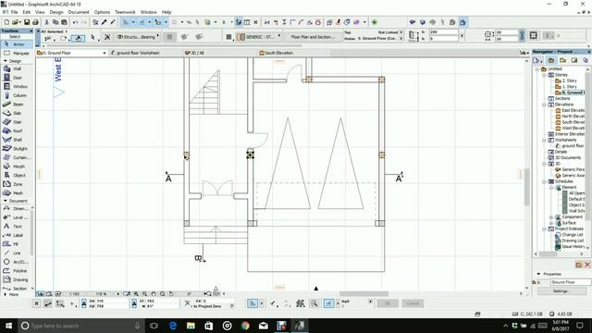The height and width of the screenshot is (333, 592).
Task: Open the Edit menu
Action: coord(27,12)
